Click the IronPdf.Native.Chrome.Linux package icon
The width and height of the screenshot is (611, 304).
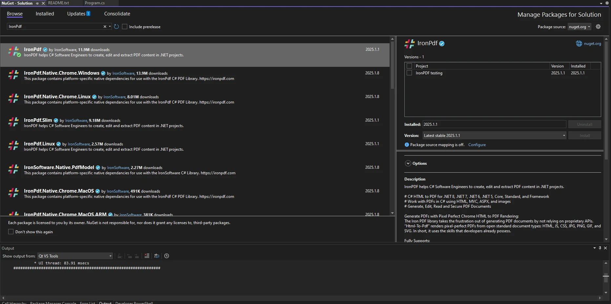13,99
